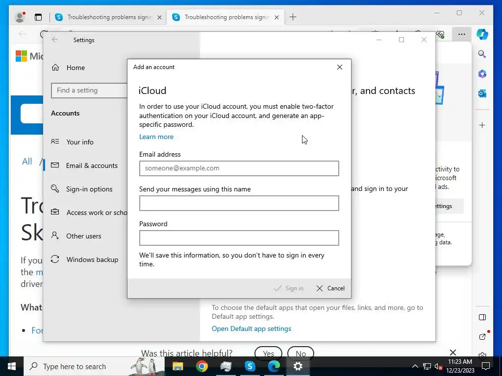Open Your info in Accounts settings
502x376 pixels.
point(73,141)
